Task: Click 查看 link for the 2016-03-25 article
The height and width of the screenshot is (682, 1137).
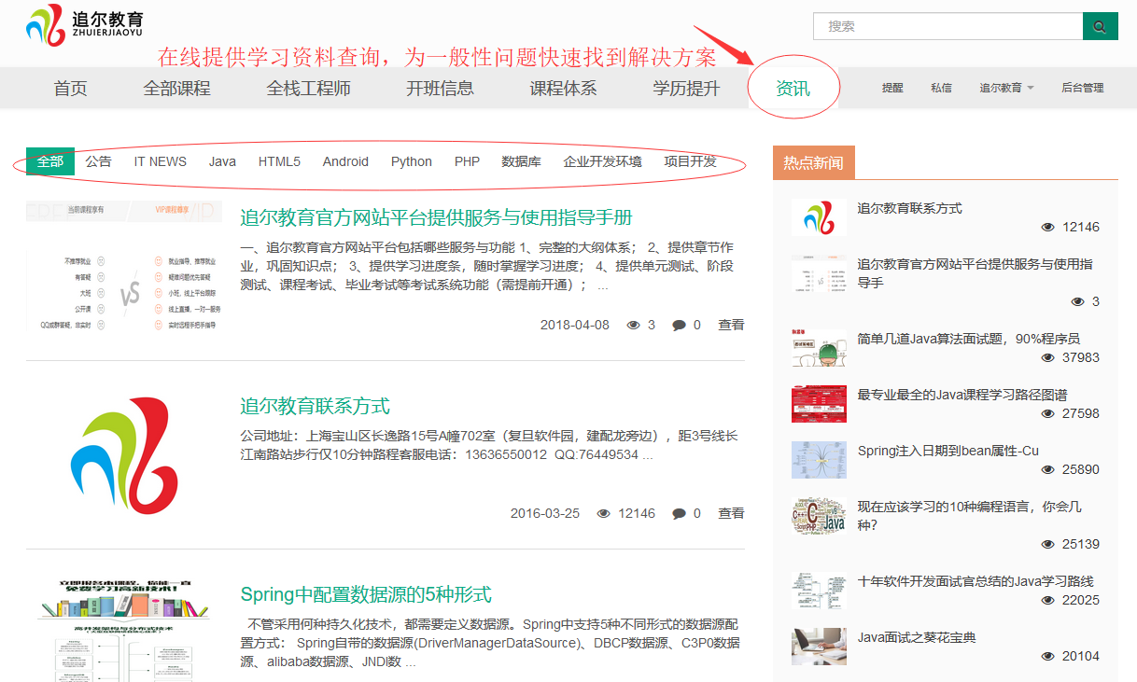Action: click(731, 513)
